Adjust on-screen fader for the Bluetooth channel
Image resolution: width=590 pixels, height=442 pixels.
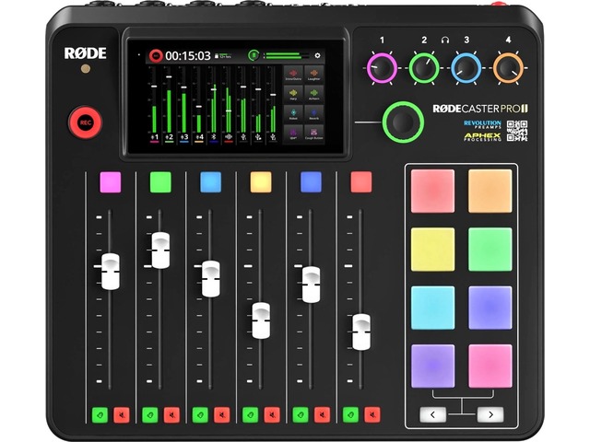[214, 89]
